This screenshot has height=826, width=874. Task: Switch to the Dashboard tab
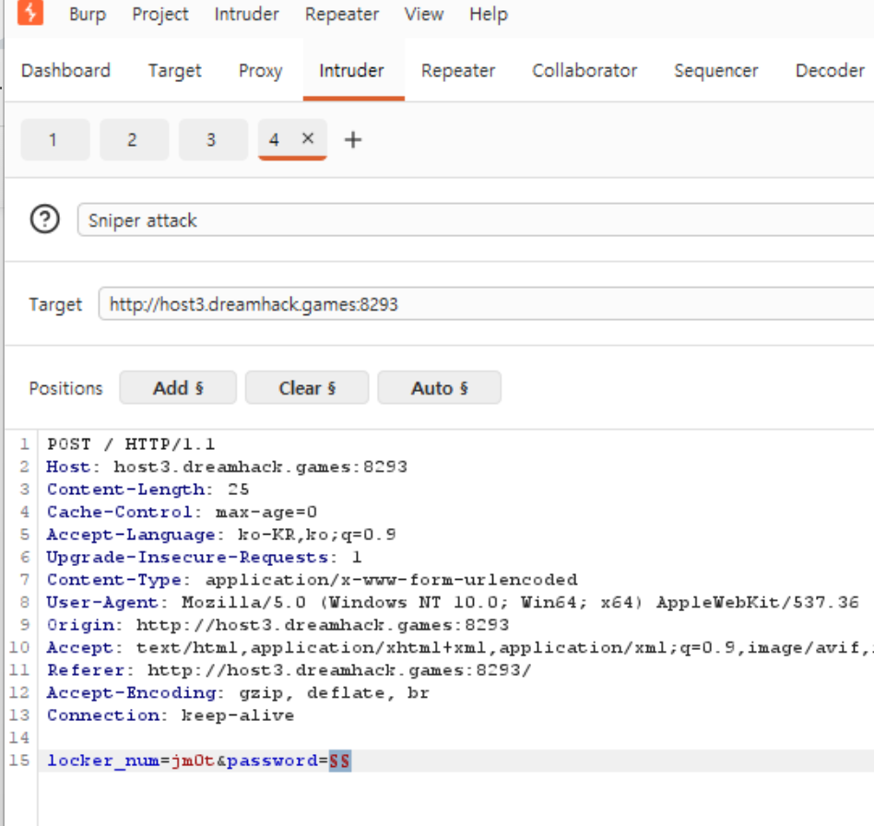click(x=65, y=70)
